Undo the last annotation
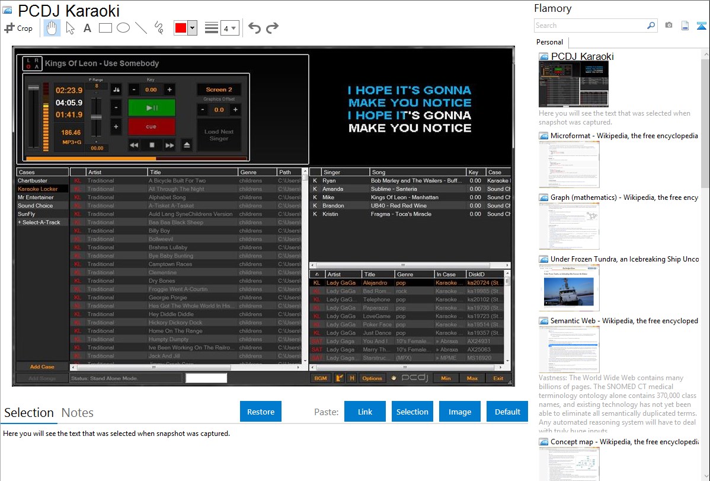This screenshot has height=481, width=710. tap(254, 28)
